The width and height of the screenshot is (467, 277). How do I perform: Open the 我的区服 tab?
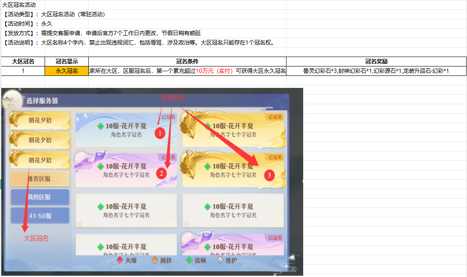click(39, 197)
